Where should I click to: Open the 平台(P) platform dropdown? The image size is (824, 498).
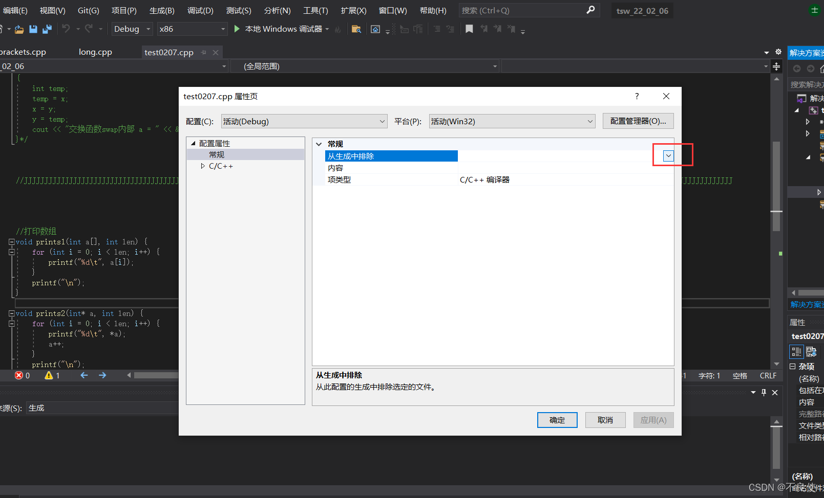click(x=512, y=121)
